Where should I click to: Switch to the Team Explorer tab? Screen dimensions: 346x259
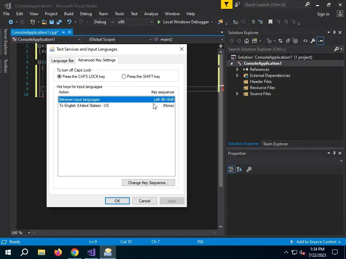click(x=275, y=144)
